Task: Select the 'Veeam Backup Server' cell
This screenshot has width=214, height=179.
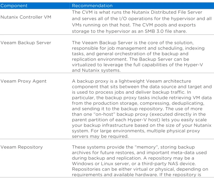Action: [26, 43]
